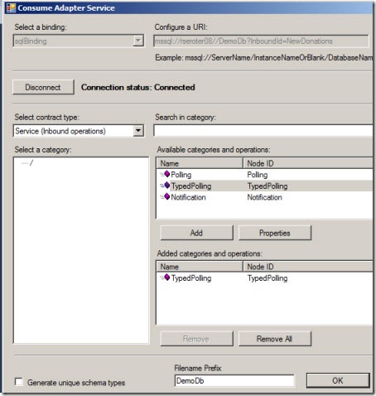The width and height of the screenshot is (376, 396).
Task: Enable Generate unique schema types checkbox
Action: point(19,382)
